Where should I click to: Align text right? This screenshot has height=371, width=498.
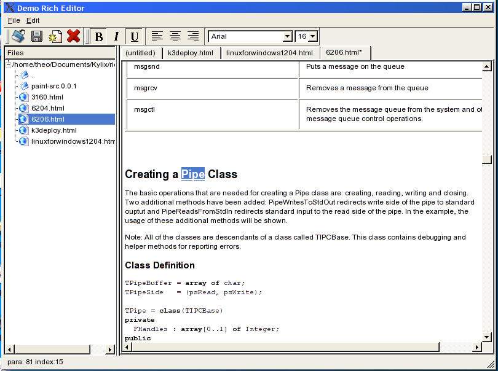click(193, 36)
